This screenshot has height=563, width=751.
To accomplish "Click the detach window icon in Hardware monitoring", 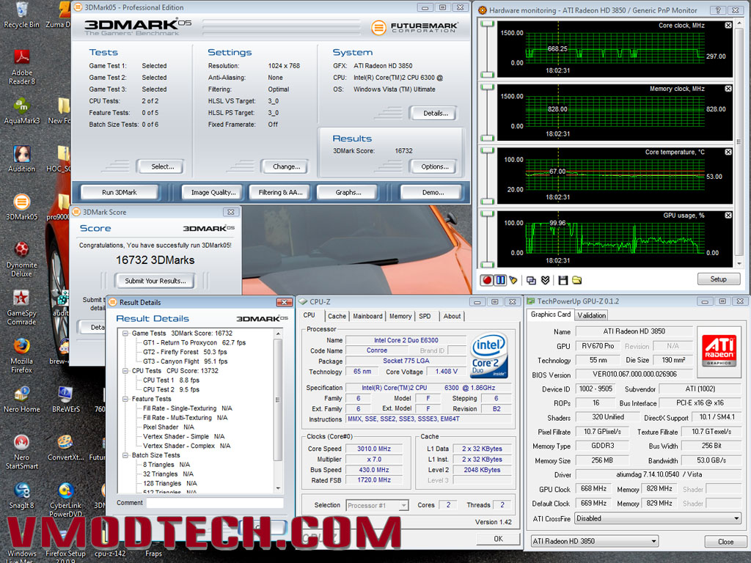I will 531,280.
